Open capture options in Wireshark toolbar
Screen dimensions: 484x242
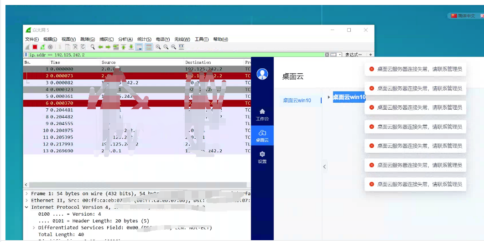coord(50,47)
